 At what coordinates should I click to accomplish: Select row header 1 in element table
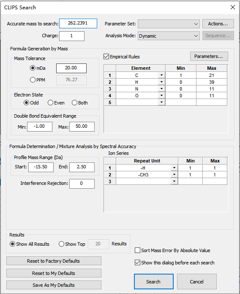[x=110, y=75]
